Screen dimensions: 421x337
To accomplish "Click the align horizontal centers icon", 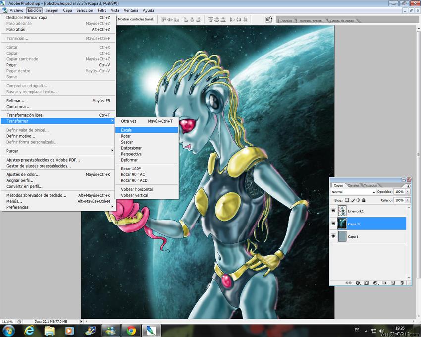I will tap(192, 20).
